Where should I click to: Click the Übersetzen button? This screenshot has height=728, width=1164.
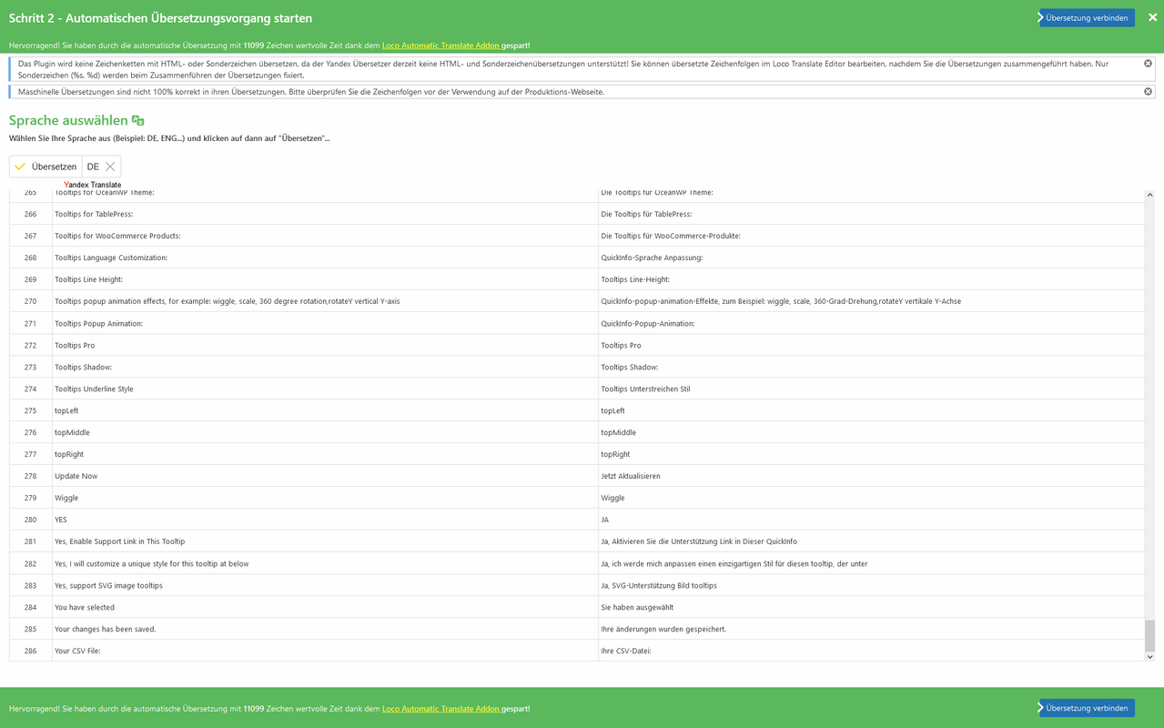46,167
